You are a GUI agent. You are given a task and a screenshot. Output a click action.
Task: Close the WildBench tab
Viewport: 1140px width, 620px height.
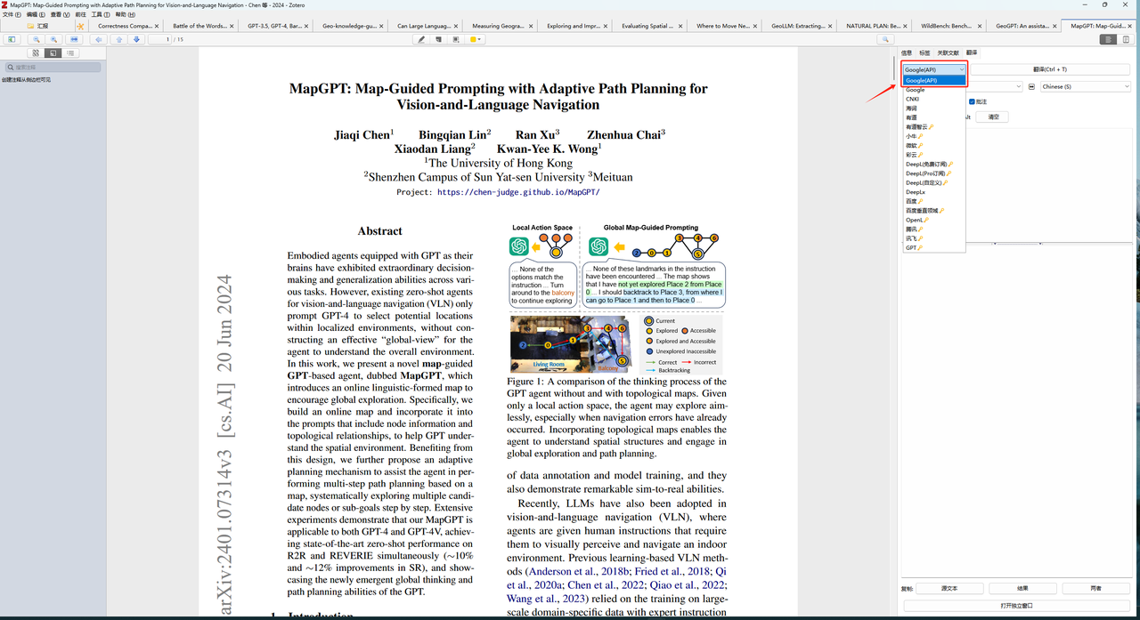[980, 27]
